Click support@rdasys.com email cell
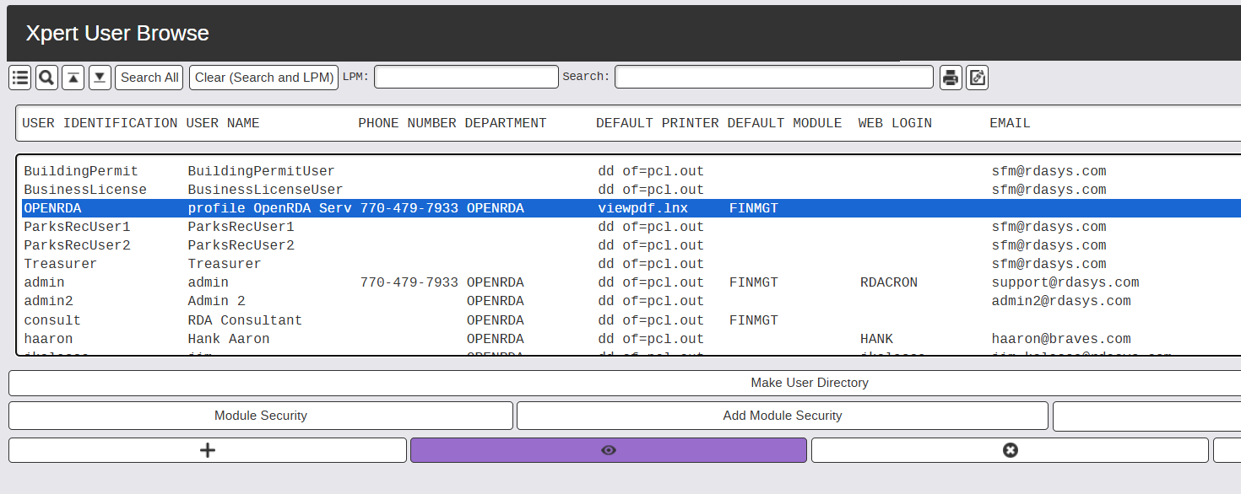 pos(1065,282)
